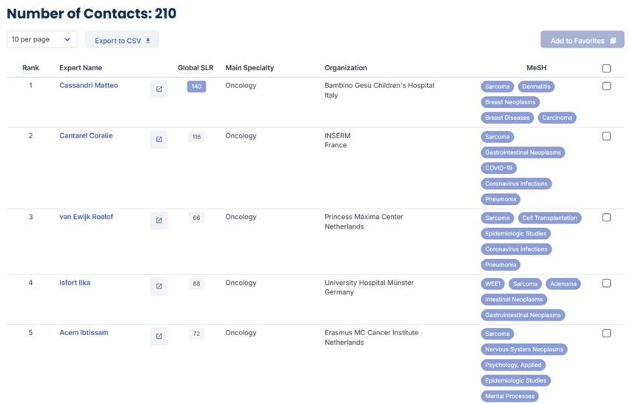
Task: Click the Breast Neoplasms MeSH tag
Action: coord(510,102)
